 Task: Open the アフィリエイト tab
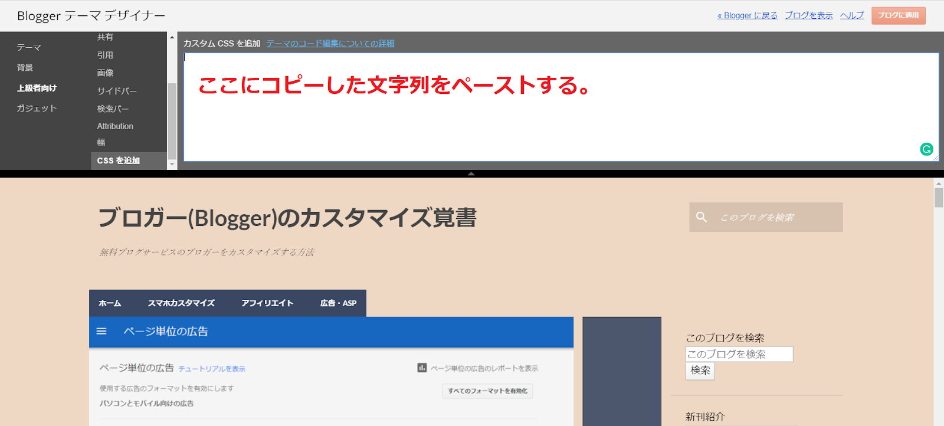(267, 303)
